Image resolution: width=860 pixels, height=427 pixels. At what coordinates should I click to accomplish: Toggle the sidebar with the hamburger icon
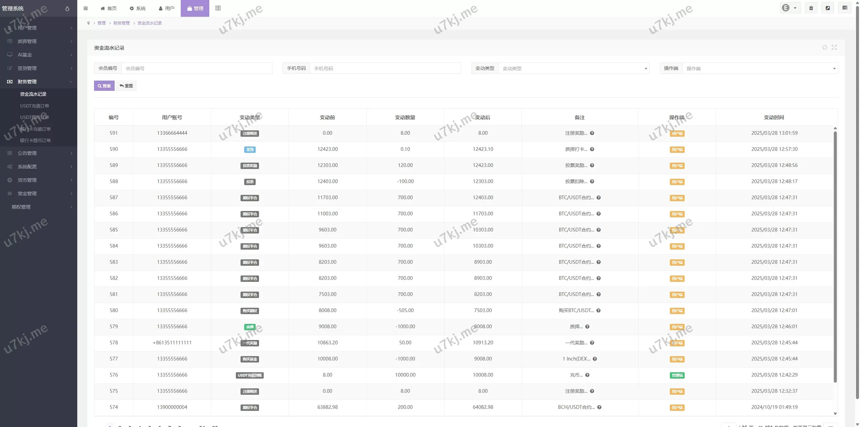click(86, 8)
